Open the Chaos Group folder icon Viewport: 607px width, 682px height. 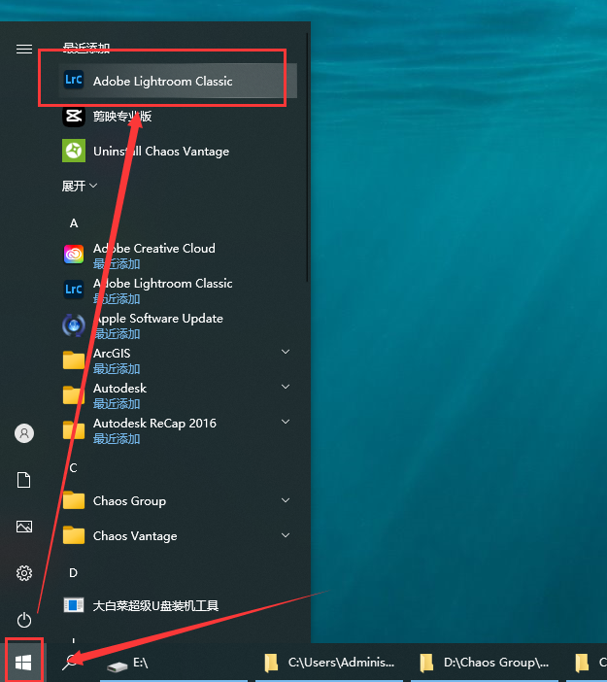[x=74, y=500]
